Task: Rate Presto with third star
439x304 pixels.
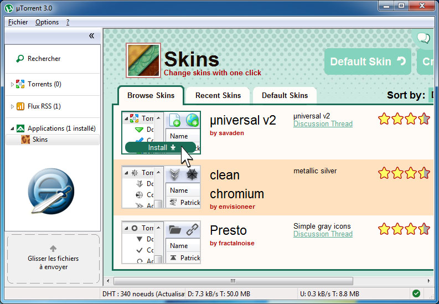Action: pyautogui.click(x=410, y=229)
